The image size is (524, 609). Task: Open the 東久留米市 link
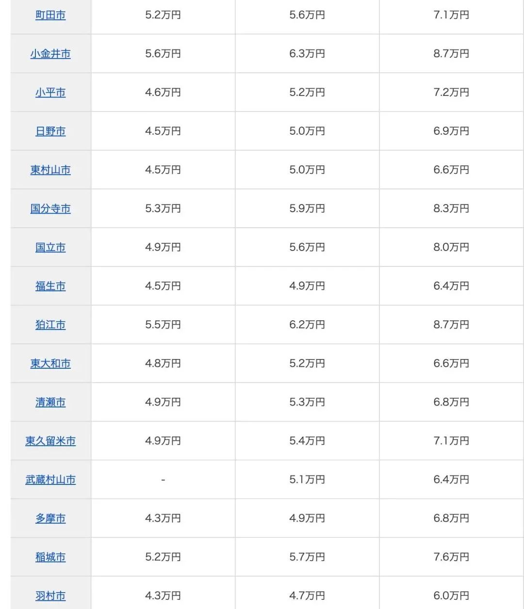(x=50, y=441)
